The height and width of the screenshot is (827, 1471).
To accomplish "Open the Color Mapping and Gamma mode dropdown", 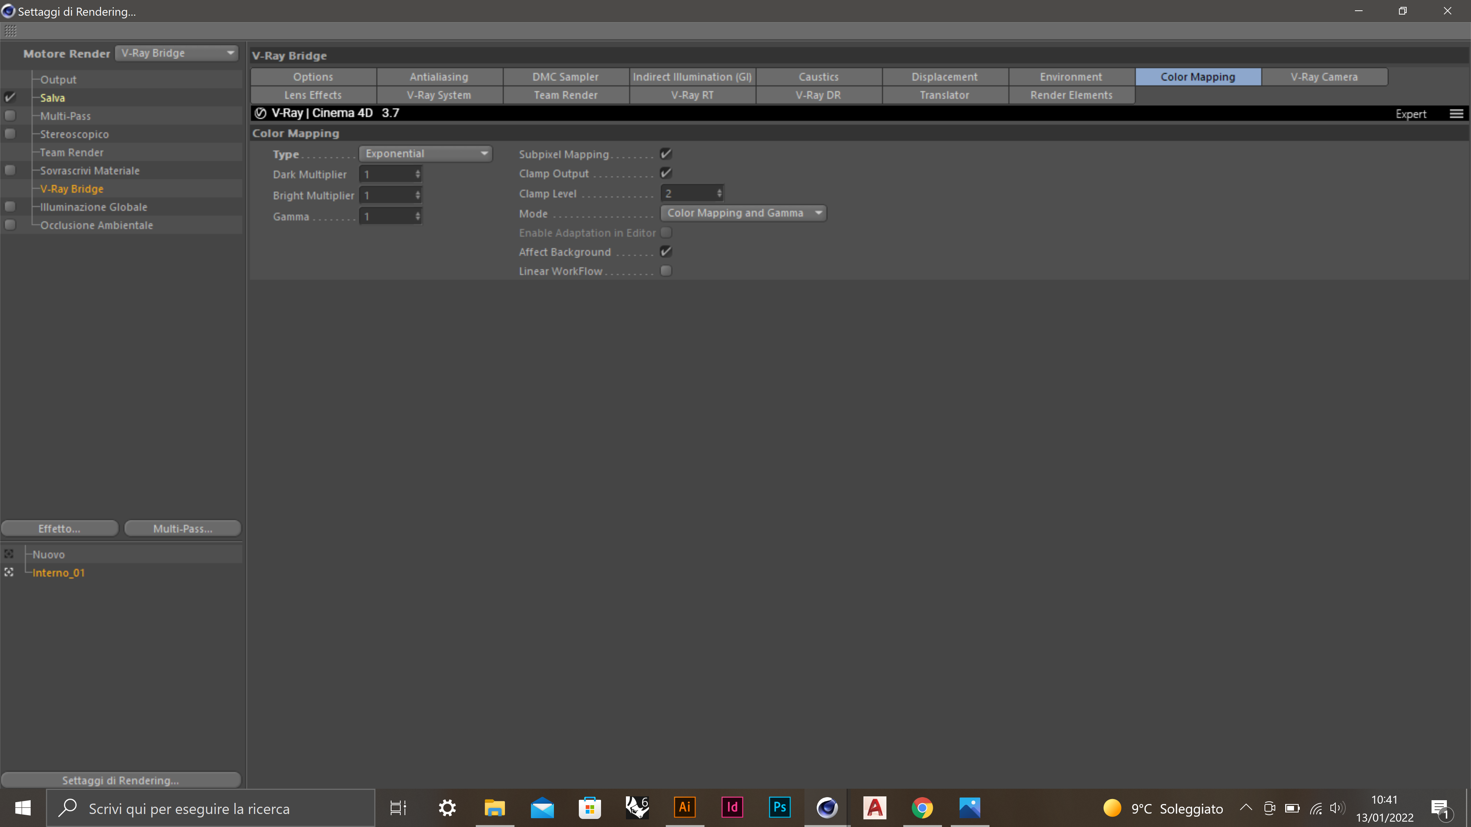I will coord(743,213).
